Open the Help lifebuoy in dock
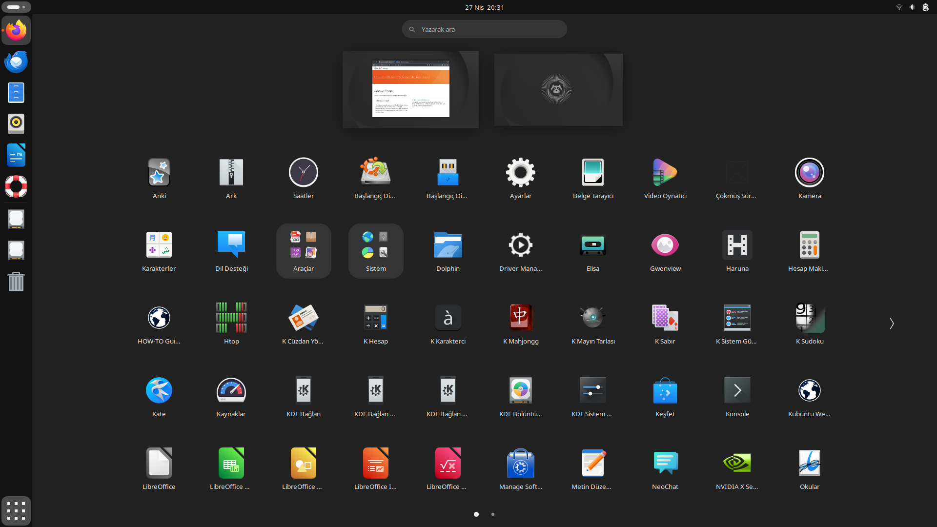Screen dimensions: 937x527 point(16,186)
